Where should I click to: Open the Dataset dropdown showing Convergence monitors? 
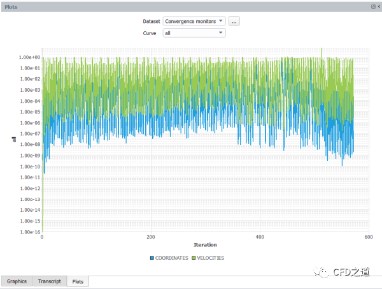tap(194, 21)
